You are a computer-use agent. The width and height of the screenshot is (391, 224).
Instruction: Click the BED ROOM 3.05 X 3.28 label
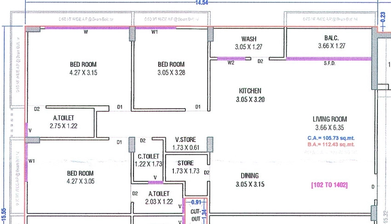tap(171, 68)
